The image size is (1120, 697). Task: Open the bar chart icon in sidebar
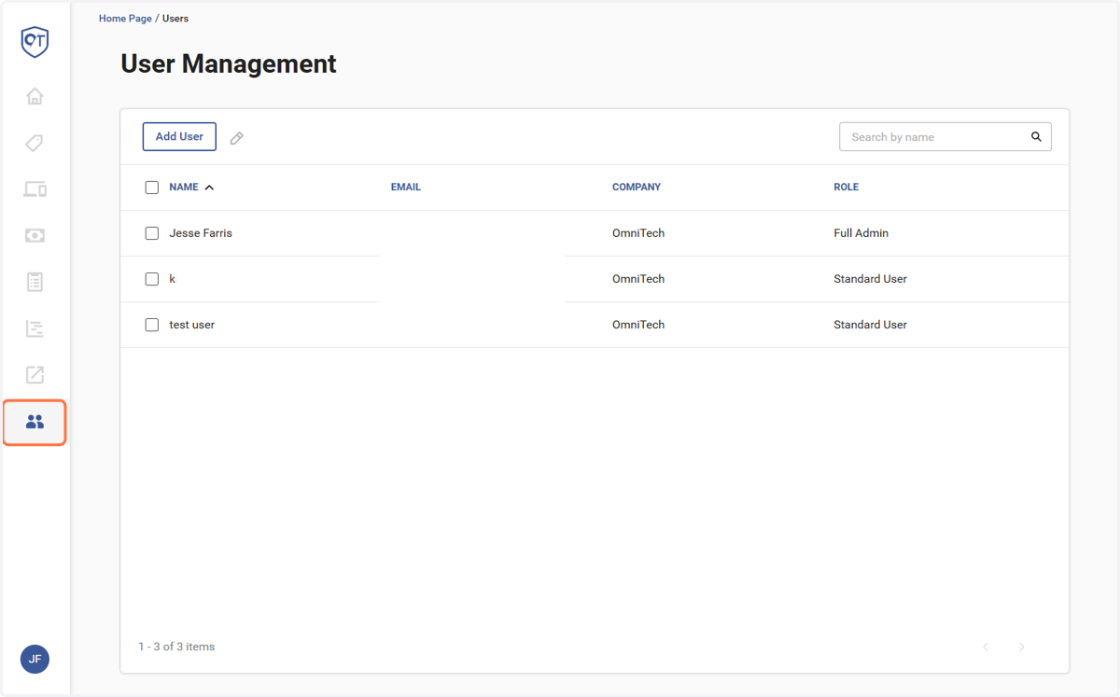point(35,328)
